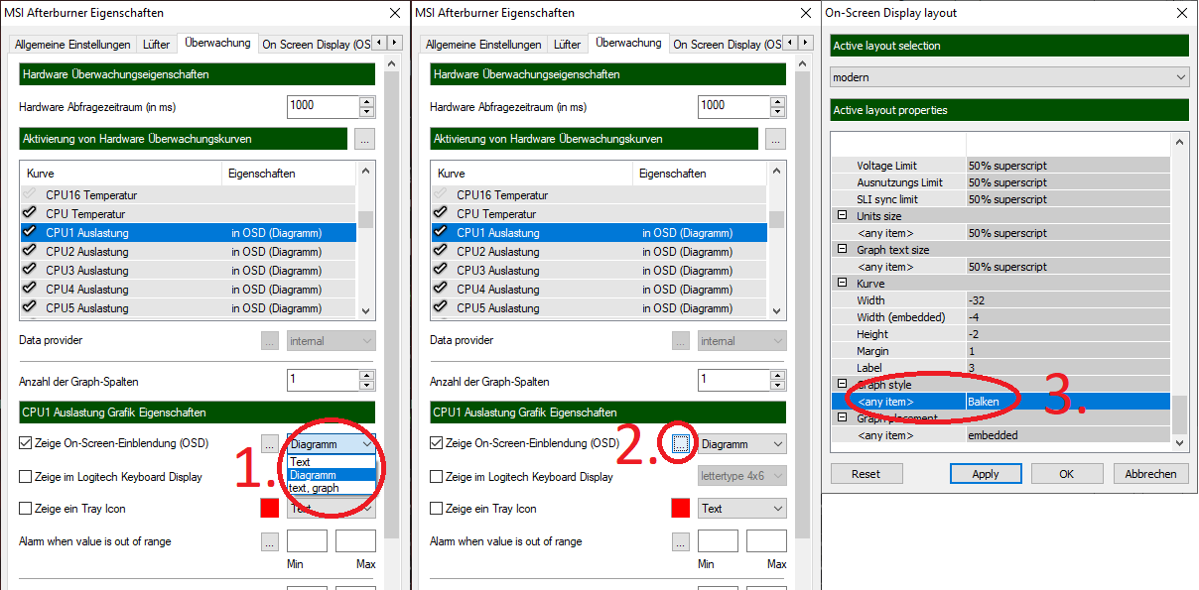Open On Screen Display tab in left window

click(x=315, y=45)
